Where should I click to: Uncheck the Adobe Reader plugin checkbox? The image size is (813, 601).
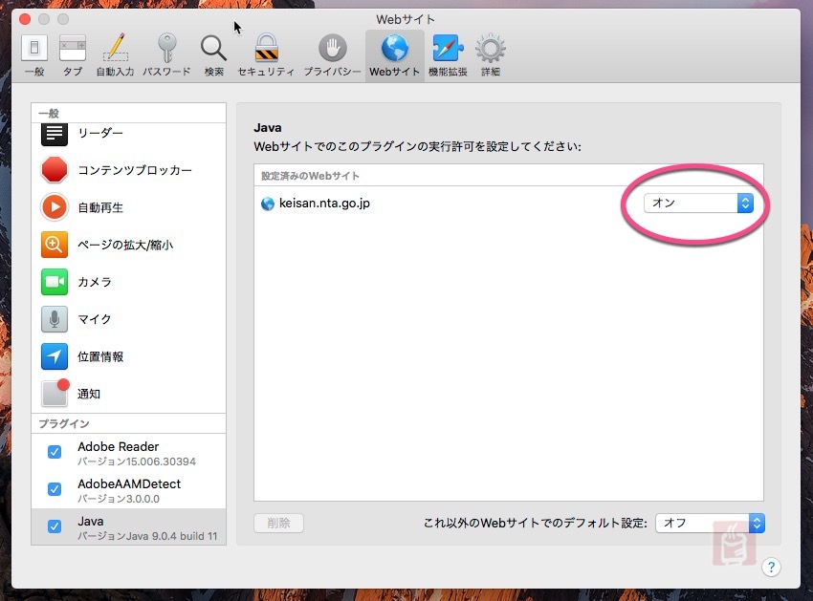point(55,452)
